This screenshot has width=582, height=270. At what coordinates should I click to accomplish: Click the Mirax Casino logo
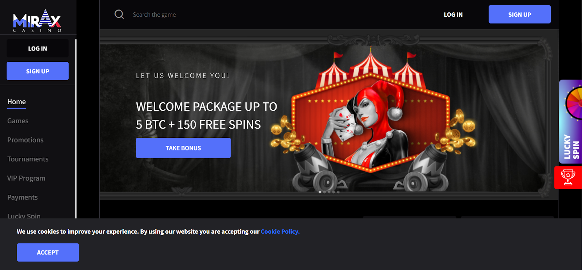tap(37, 21)
